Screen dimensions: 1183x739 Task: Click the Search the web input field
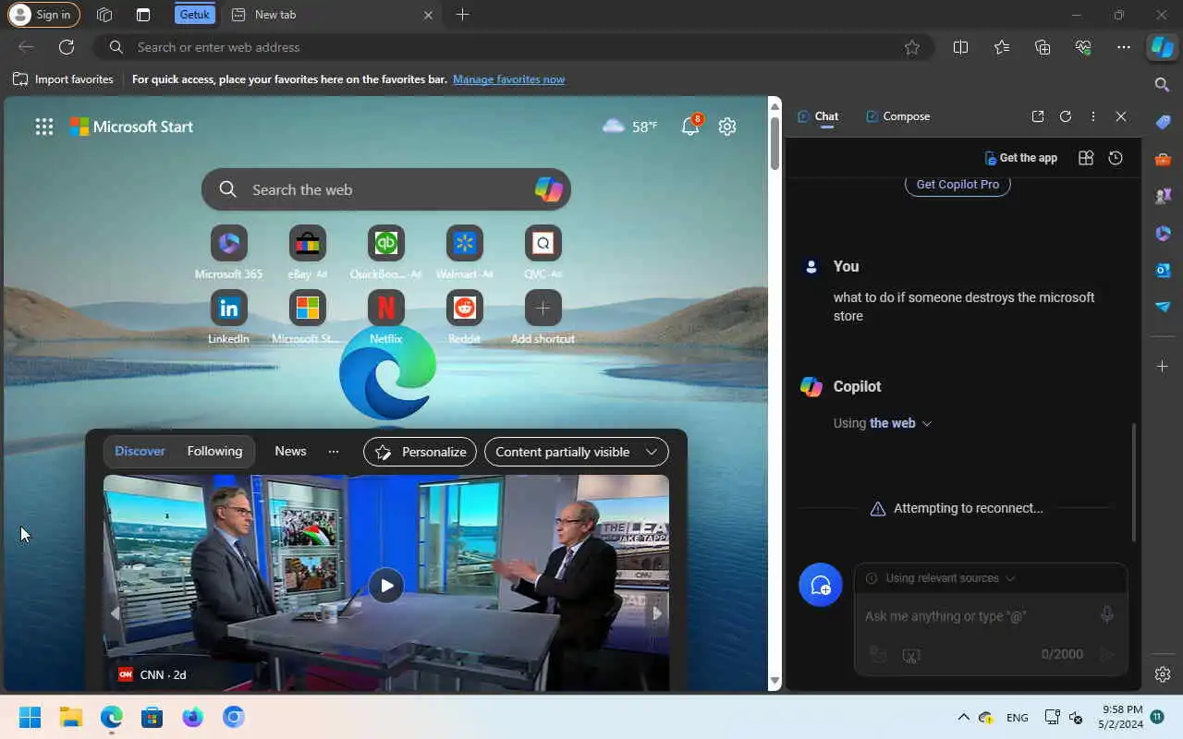385,189
